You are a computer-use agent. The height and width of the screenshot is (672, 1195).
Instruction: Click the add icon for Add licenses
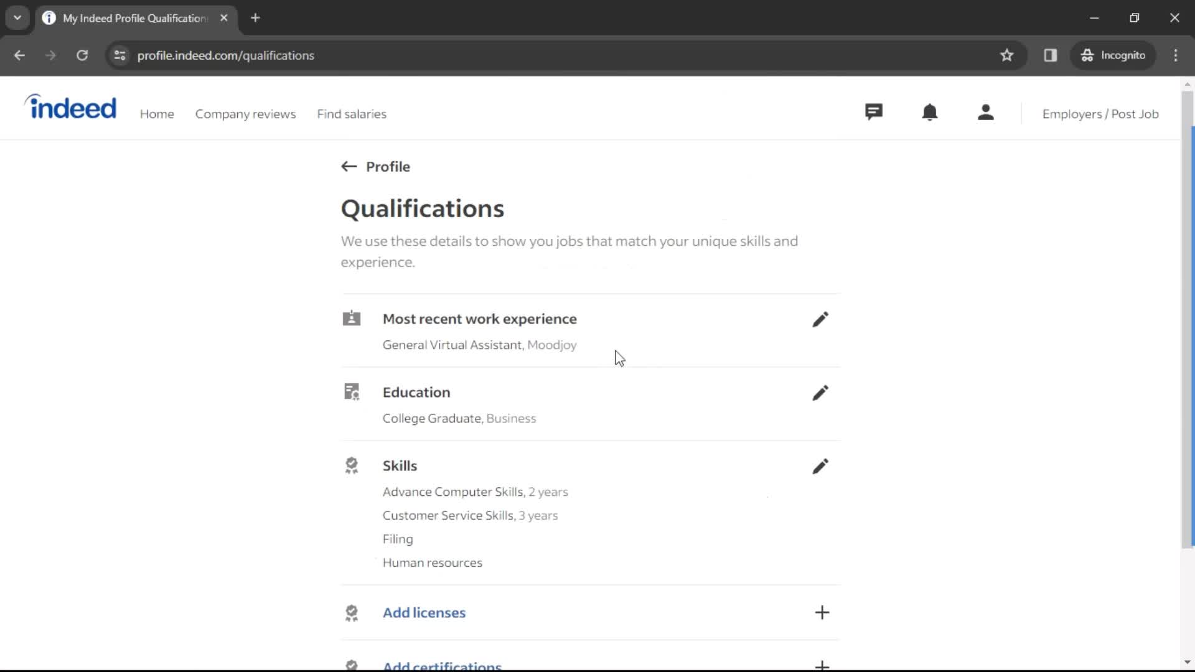pyautogui.click(x=822, y=612)
